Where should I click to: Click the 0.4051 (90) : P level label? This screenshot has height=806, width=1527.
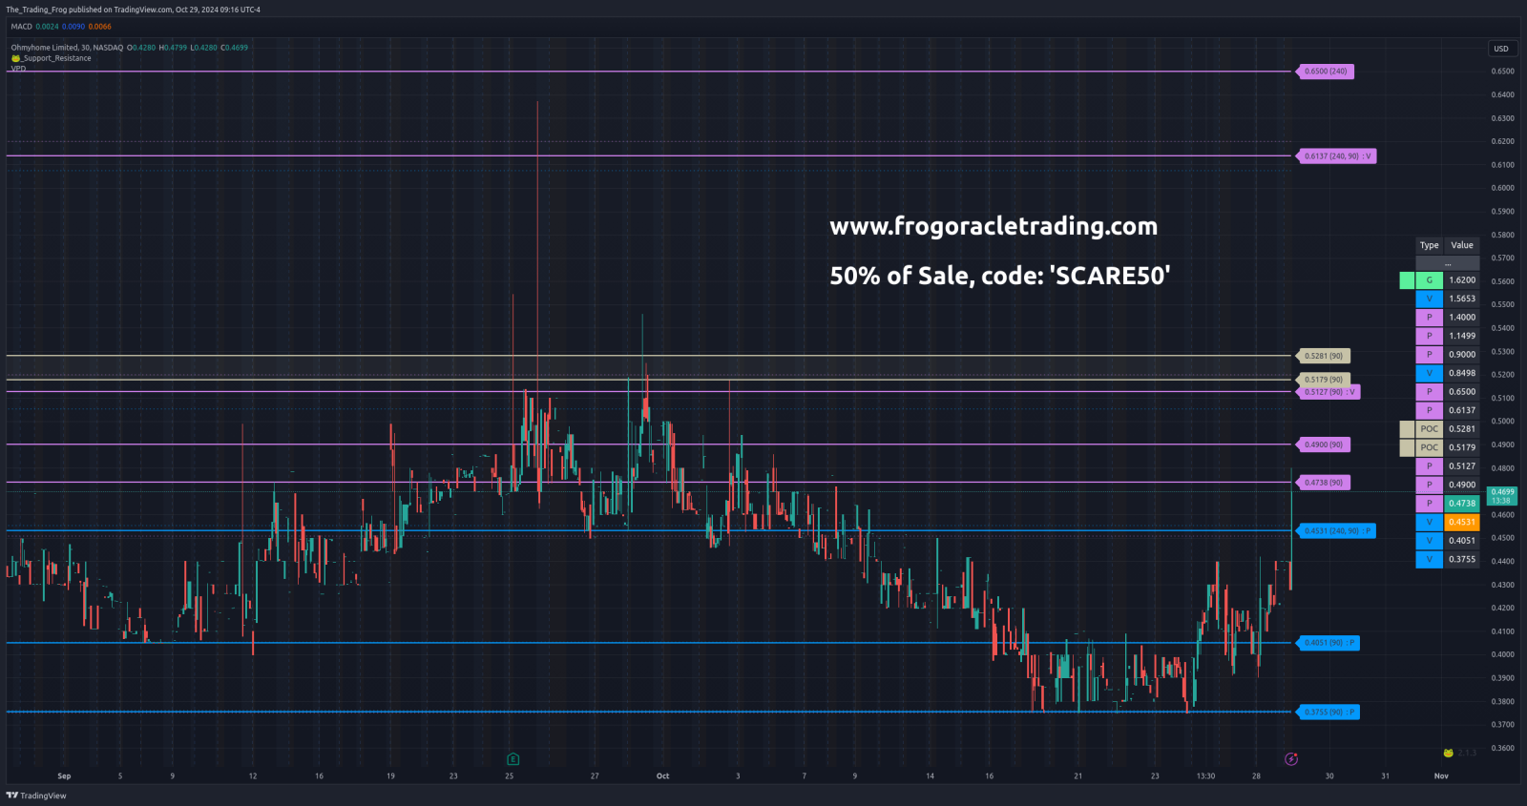[1328, 643]
